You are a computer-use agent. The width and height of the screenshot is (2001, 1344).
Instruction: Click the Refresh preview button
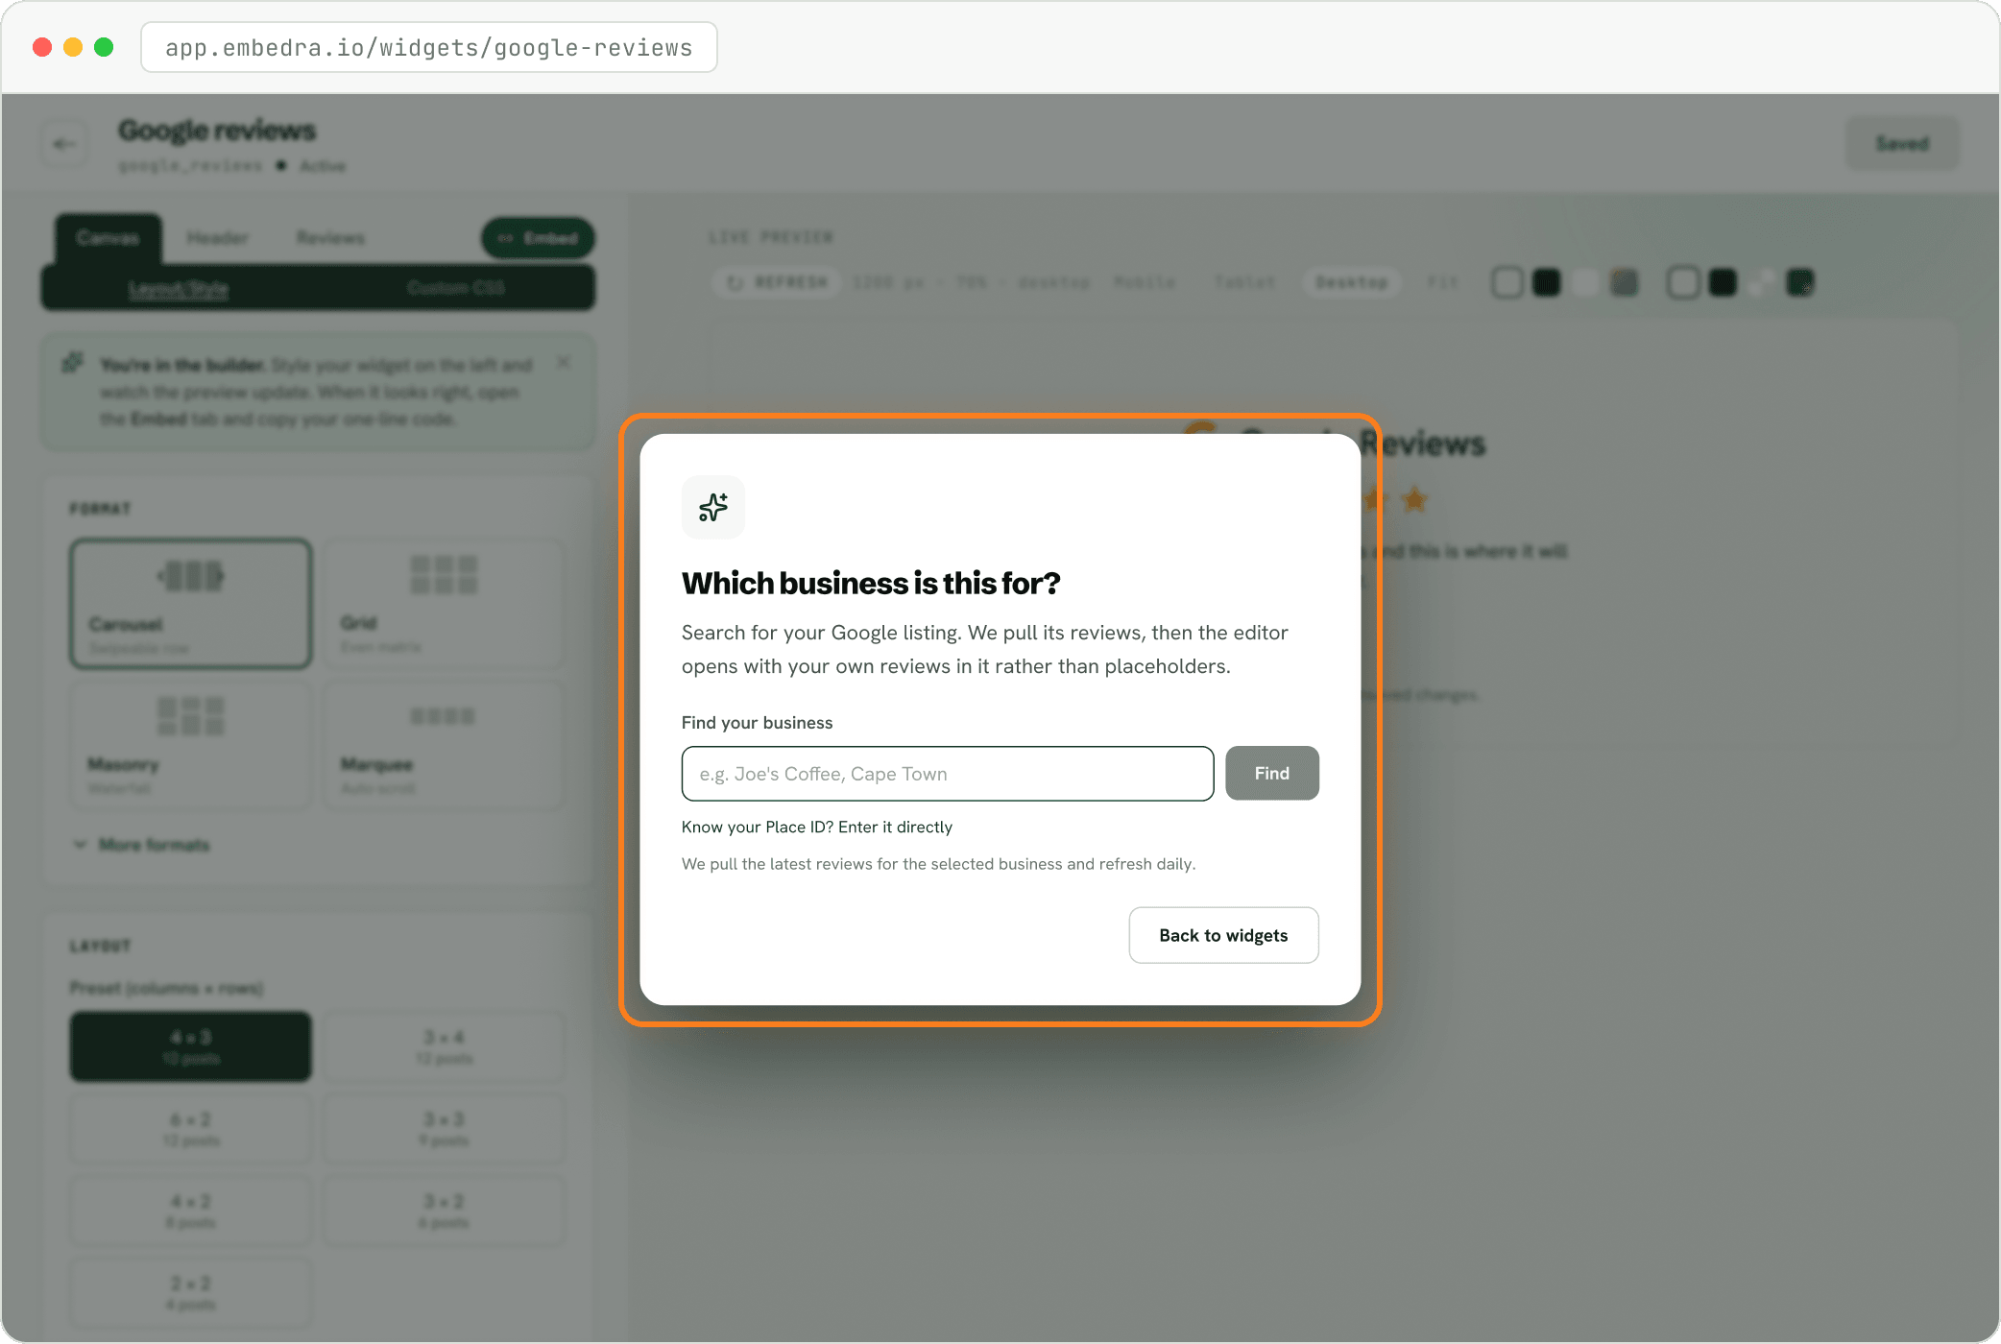pyautogui.click(x=778, y=282)
